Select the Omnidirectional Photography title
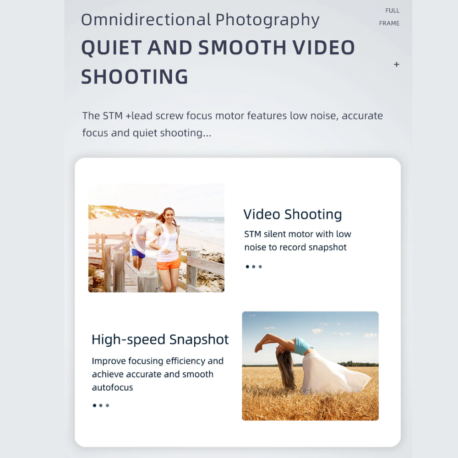This screenshot has width=458, height=458. tap(200, 20)
